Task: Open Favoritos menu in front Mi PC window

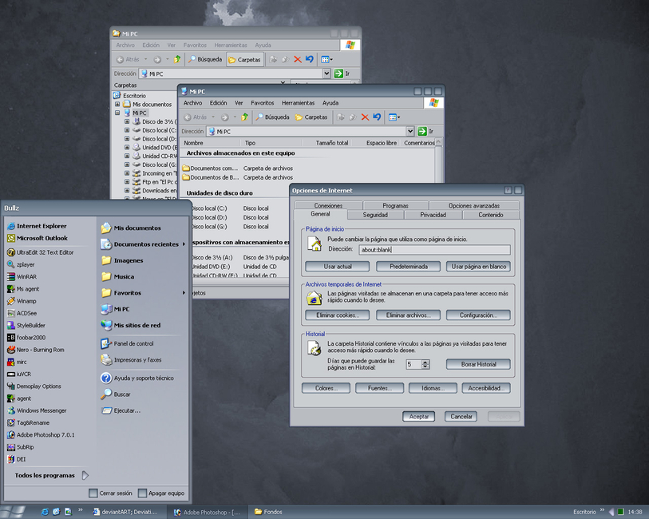Action: tap(263, 103)
